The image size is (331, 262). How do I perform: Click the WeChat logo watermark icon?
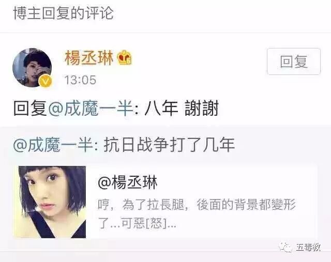285,247
